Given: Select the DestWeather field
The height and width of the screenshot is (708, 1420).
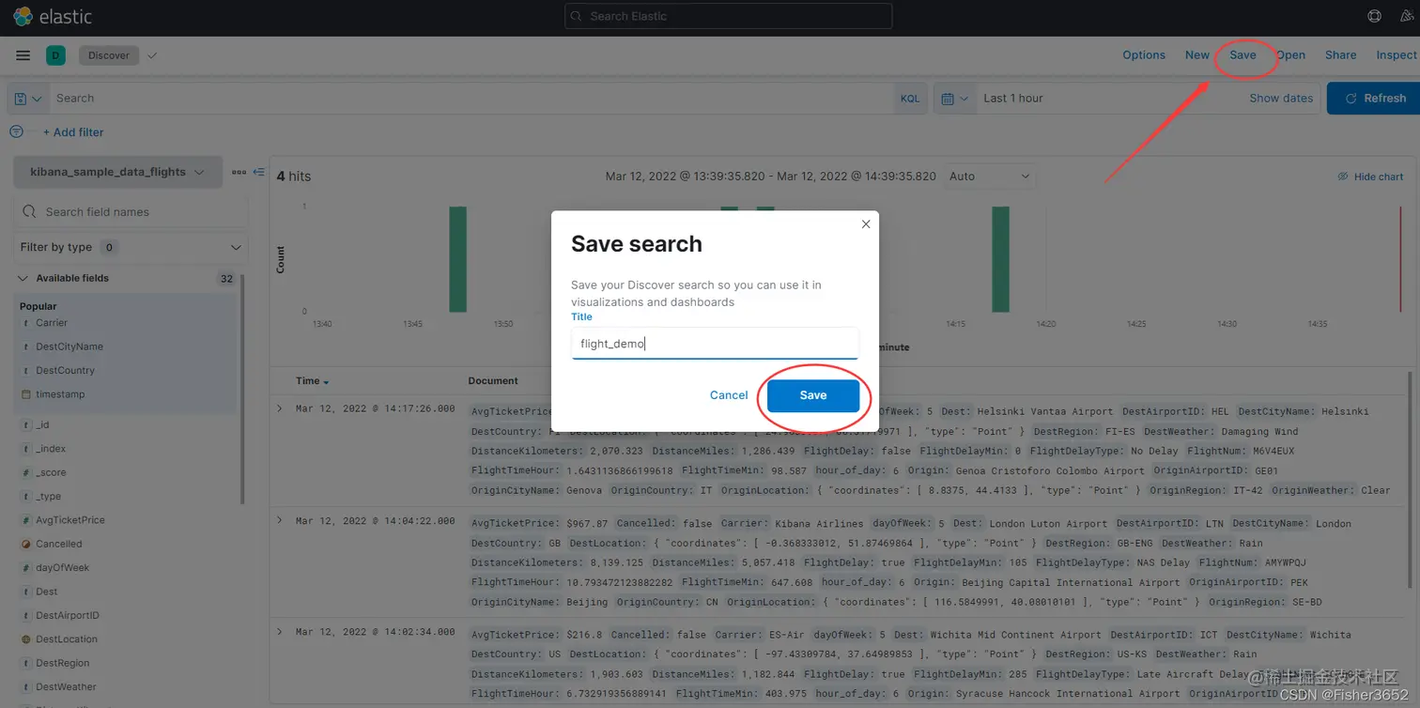Looking at the screenshot, I should click(x=67, y=687).
